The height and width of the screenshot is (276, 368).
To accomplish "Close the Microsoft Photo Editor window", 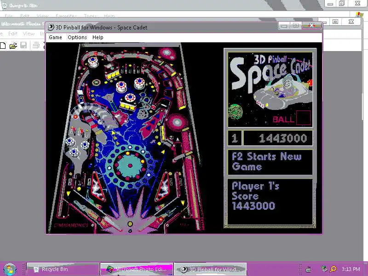I will [351, 22].
